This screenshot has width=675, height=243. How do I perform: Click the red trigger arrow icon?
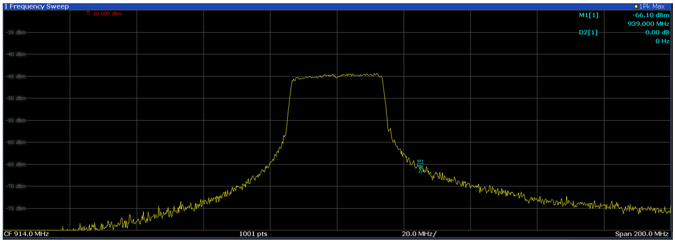(88, 13)
